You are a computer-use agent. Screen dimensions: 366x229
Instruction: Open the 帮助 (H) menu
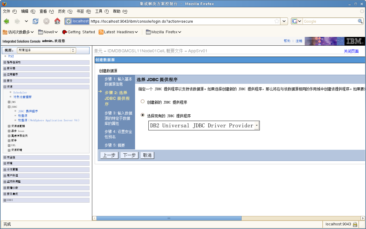coord(120,11)
